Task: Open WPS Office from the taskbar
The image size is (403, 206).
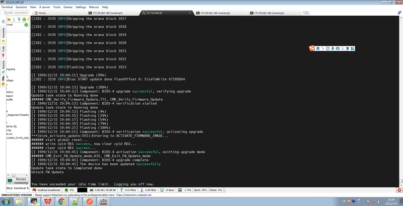Action: click(47, 201)
